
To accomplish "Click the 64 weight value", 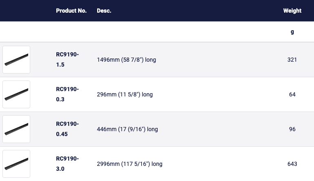I will (x=292, y=94).
